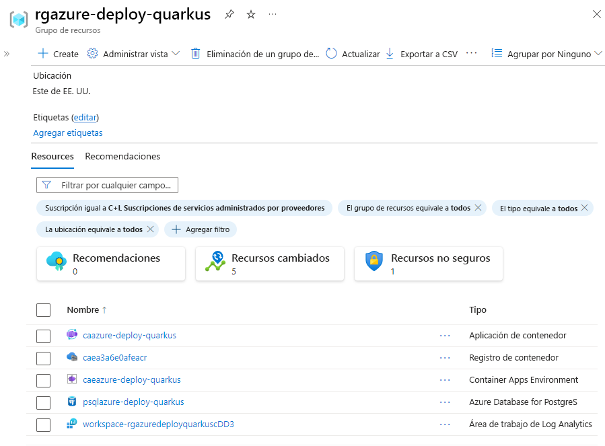Check the checkbox for psqlazure-deploy-quarkus
The image size is (605, 446).
tap(43, 402)
